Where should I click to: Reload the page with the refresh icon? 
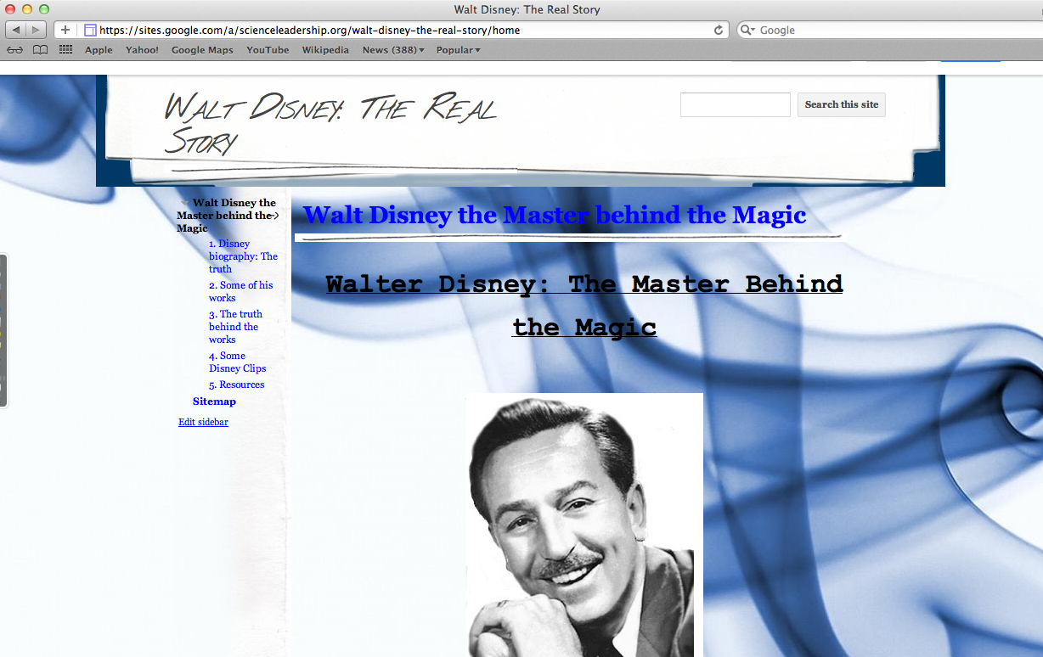[719, 30]
